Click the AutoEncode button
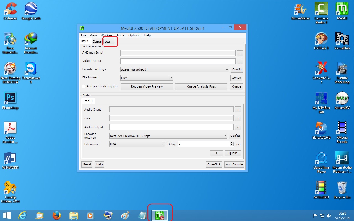Screen dimensions: 354x221 pyautogui.click(x=234, y=164)
